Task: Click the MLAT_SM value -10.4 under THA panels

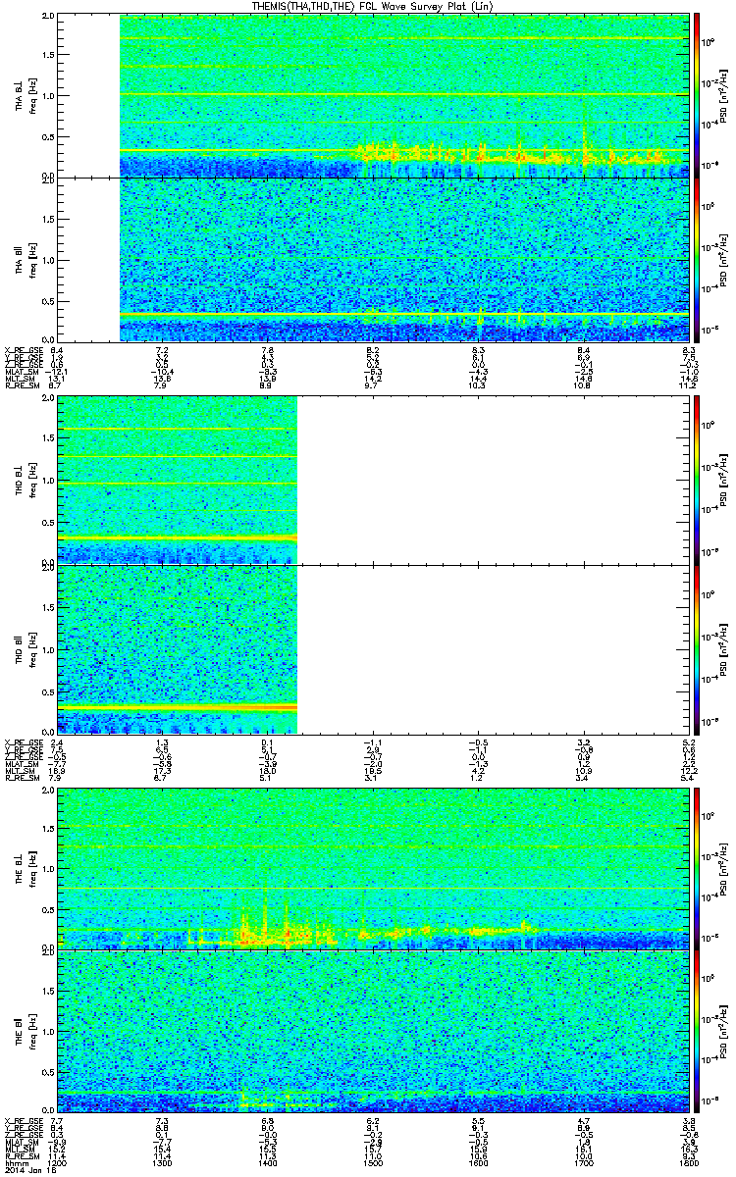Action: coord(162,373)
